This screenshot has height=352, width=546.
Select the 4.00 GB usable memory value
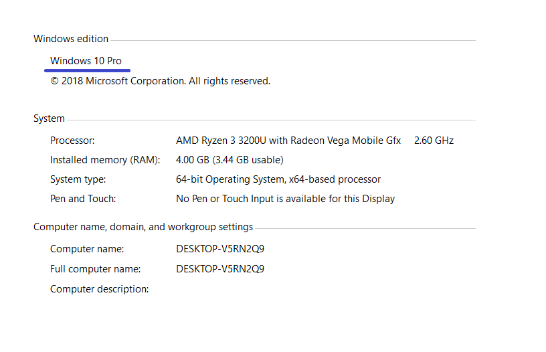coord(230,160)
